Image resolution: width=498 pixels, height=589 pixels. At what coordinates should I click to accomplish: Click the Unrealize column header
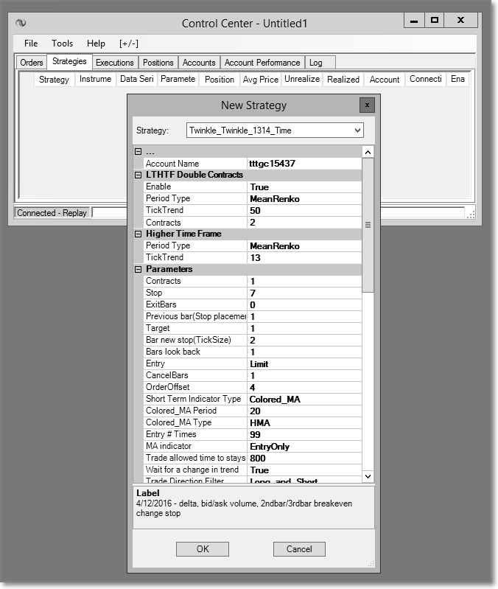tap(301, 80)
